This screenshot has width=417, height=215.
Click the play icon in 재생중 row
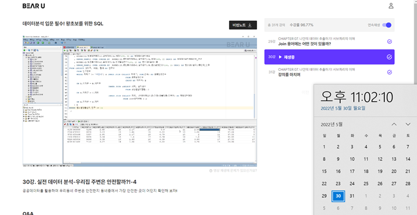(280, 57)
